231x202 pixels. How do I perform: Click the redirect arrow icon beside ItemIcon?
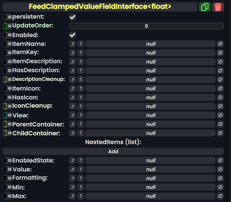(73, 89)
